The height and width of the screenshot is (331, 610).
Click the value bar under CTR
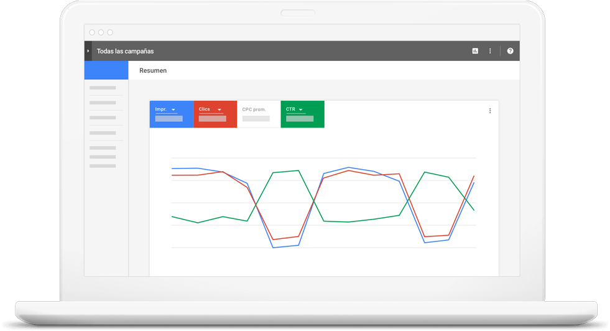tap(300, 119)
